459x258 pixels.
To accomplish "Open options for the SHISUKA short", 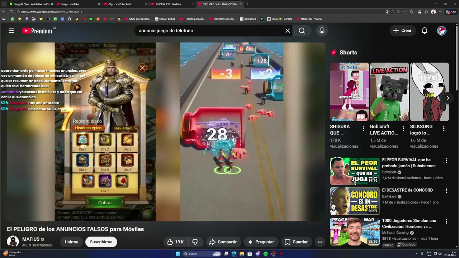I will 363,129.
